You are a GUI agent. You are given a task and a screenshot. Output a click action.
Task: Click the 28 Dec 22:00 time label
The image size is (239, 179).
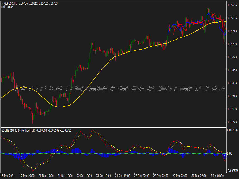point(161,176)
